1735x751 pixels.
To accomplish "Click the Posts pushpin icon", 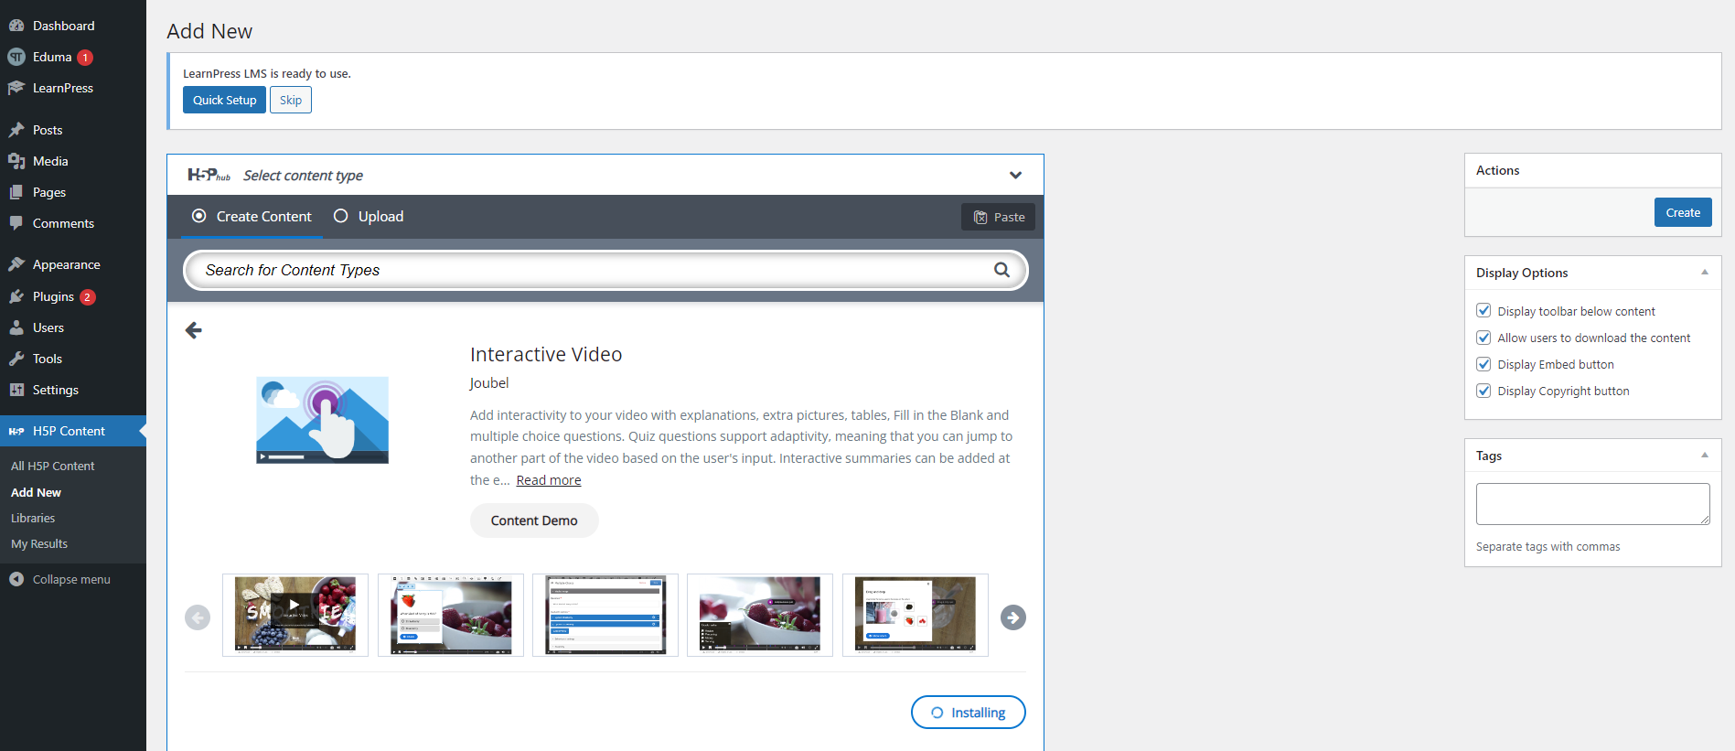I will [16, 130].
